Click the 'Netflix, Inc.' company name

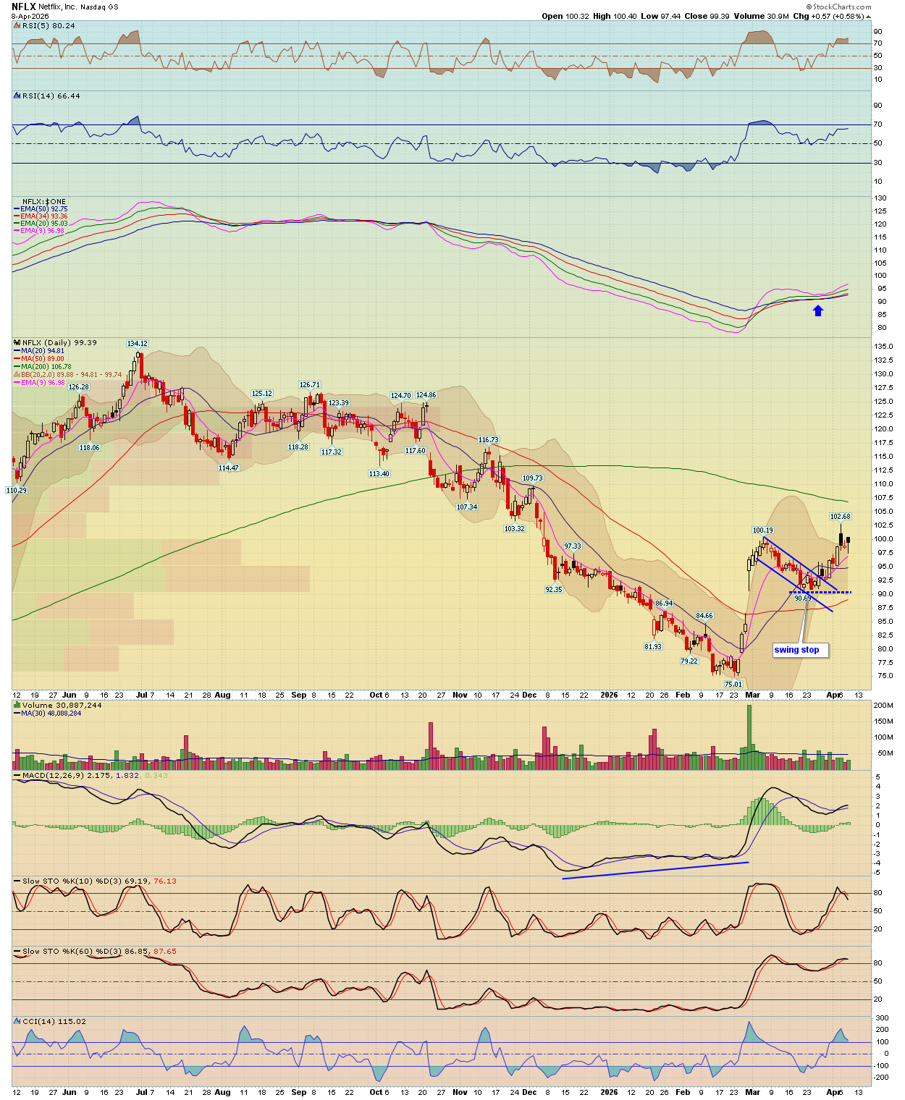pos(58,7)
